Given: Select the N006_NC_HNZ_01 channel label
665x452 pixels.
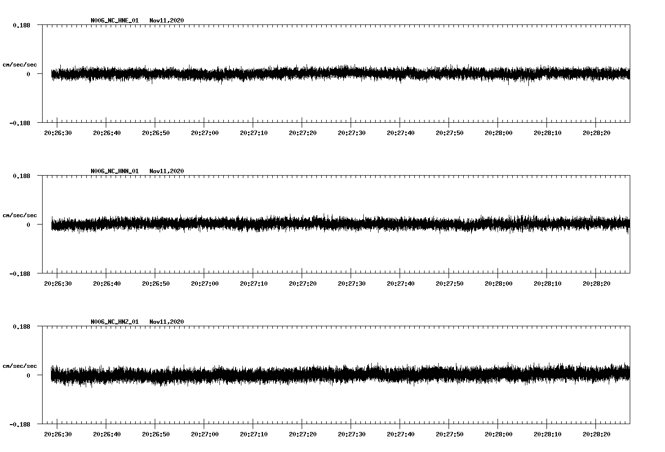Looking at the screenshot, I should point(114,321).
